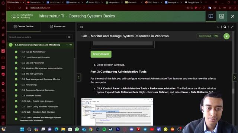The height and width of the screenshot is (133, 238).
Task: Open 1.3.1 Run as Administrator
Action: (x=33, y=52)
